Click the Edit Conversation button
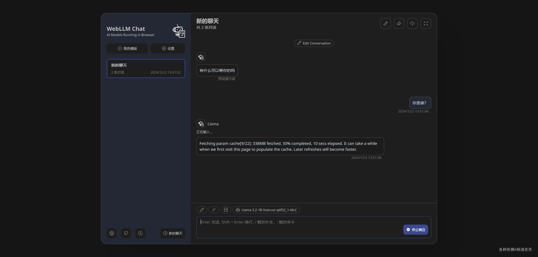 (x=314, y=43)
